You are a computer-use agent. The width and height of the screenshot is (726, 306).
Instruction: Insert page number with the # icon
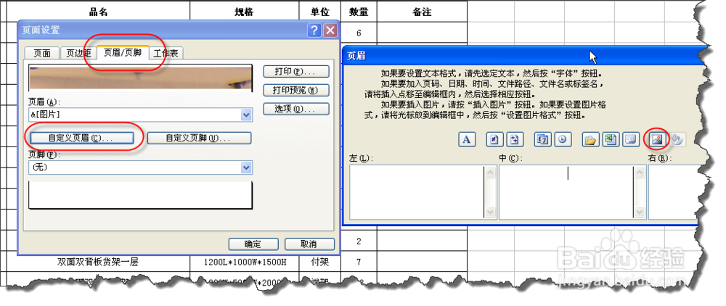pos(495,140)
